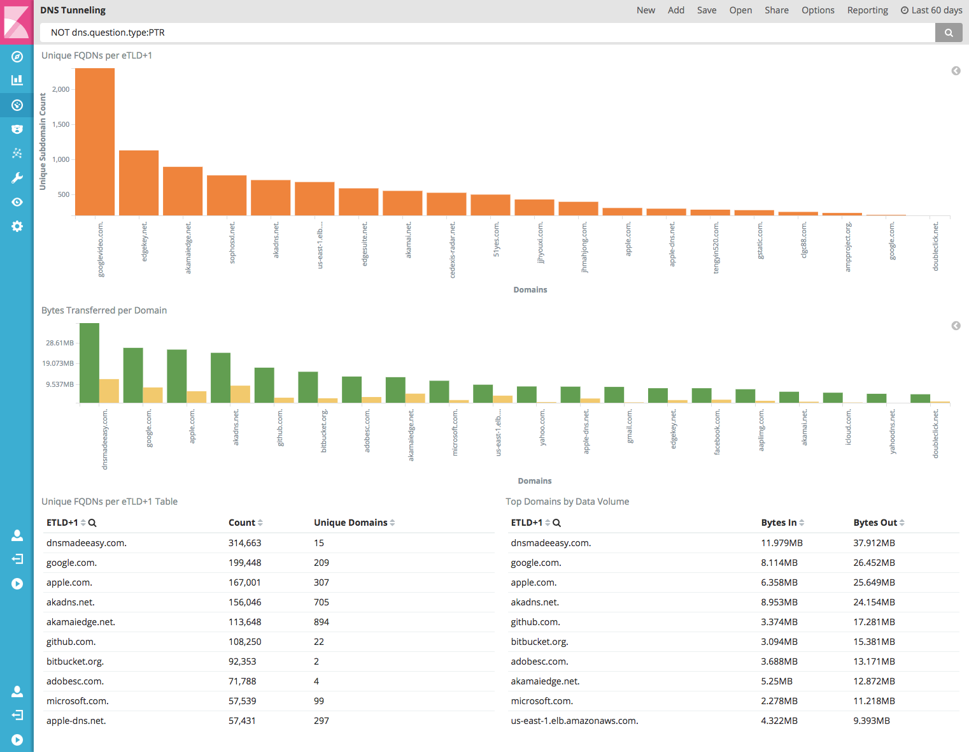Click bitbucket.org. in the FQDNs table
This screenshot has width=969, height=752.
tap(75, 662)
